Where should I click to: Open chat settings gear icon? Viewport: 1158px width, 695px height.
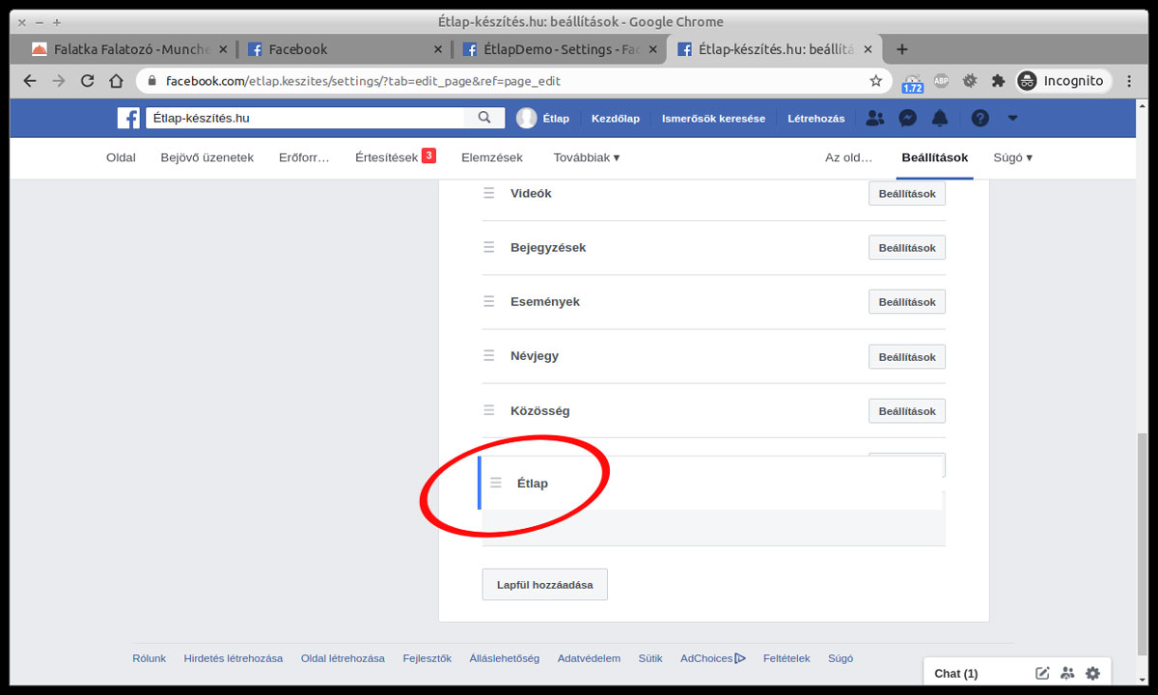click(x=1092, y=673)
